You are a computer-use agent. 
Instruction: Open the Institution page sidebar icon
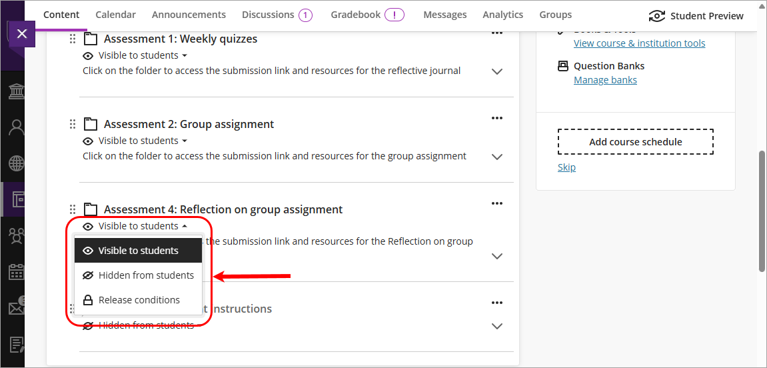[x=15, y=91]
